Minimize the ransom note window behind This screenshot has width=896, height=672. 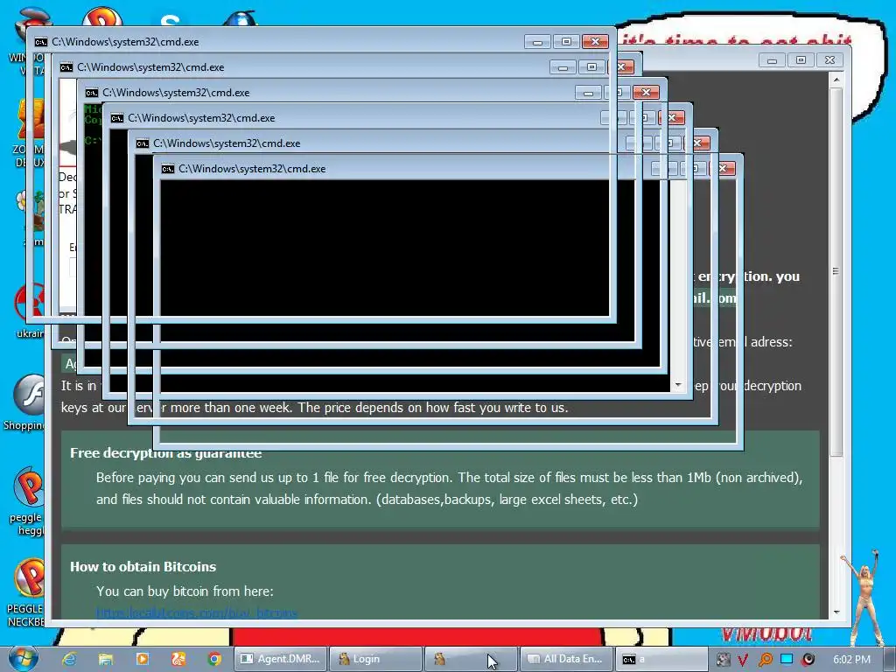tap(772, 60)
